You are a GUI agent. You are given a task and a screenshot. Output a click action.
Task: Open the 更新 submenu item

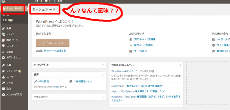point(8,20)
